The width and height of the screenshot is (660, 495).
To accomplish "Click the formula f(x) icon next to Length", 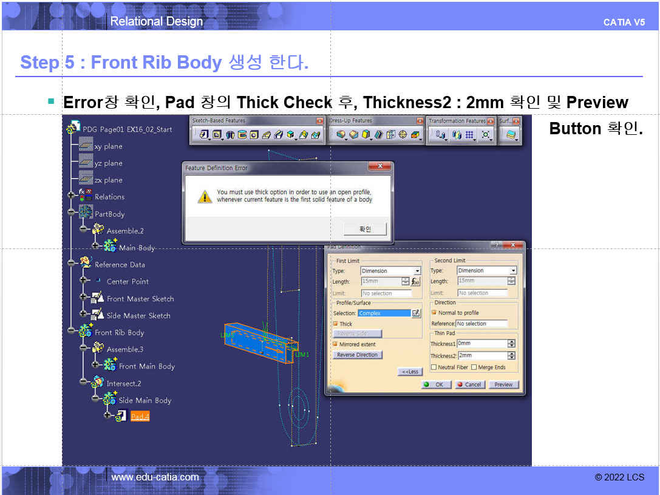I will tap(416, 281).
